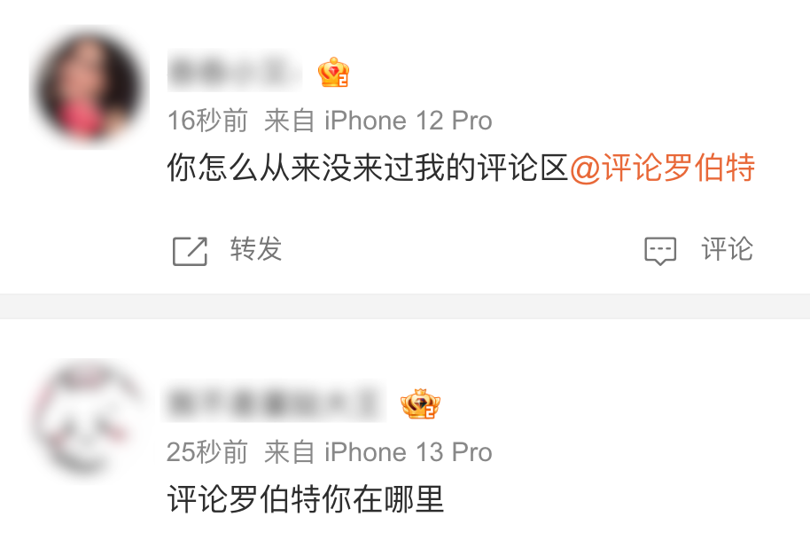This screenshot has width=810, height=548.
Task: Open the second poster's sketch-style avatar
Action: point(90,419)
